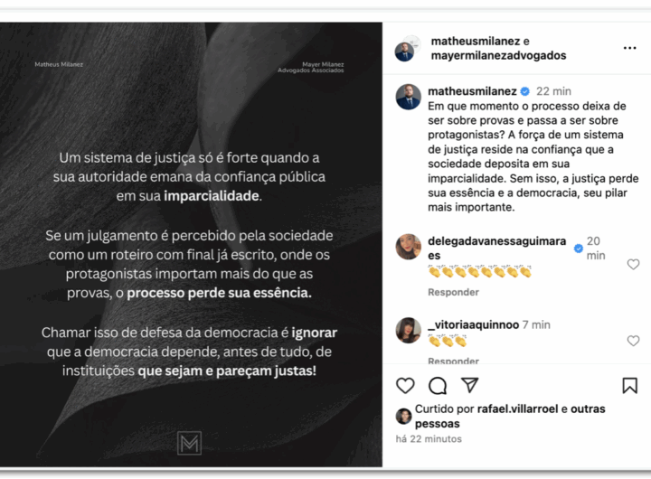Click rafael.villarroel small avatar near likes
This screenshot has height=479, width=651.
403,416
